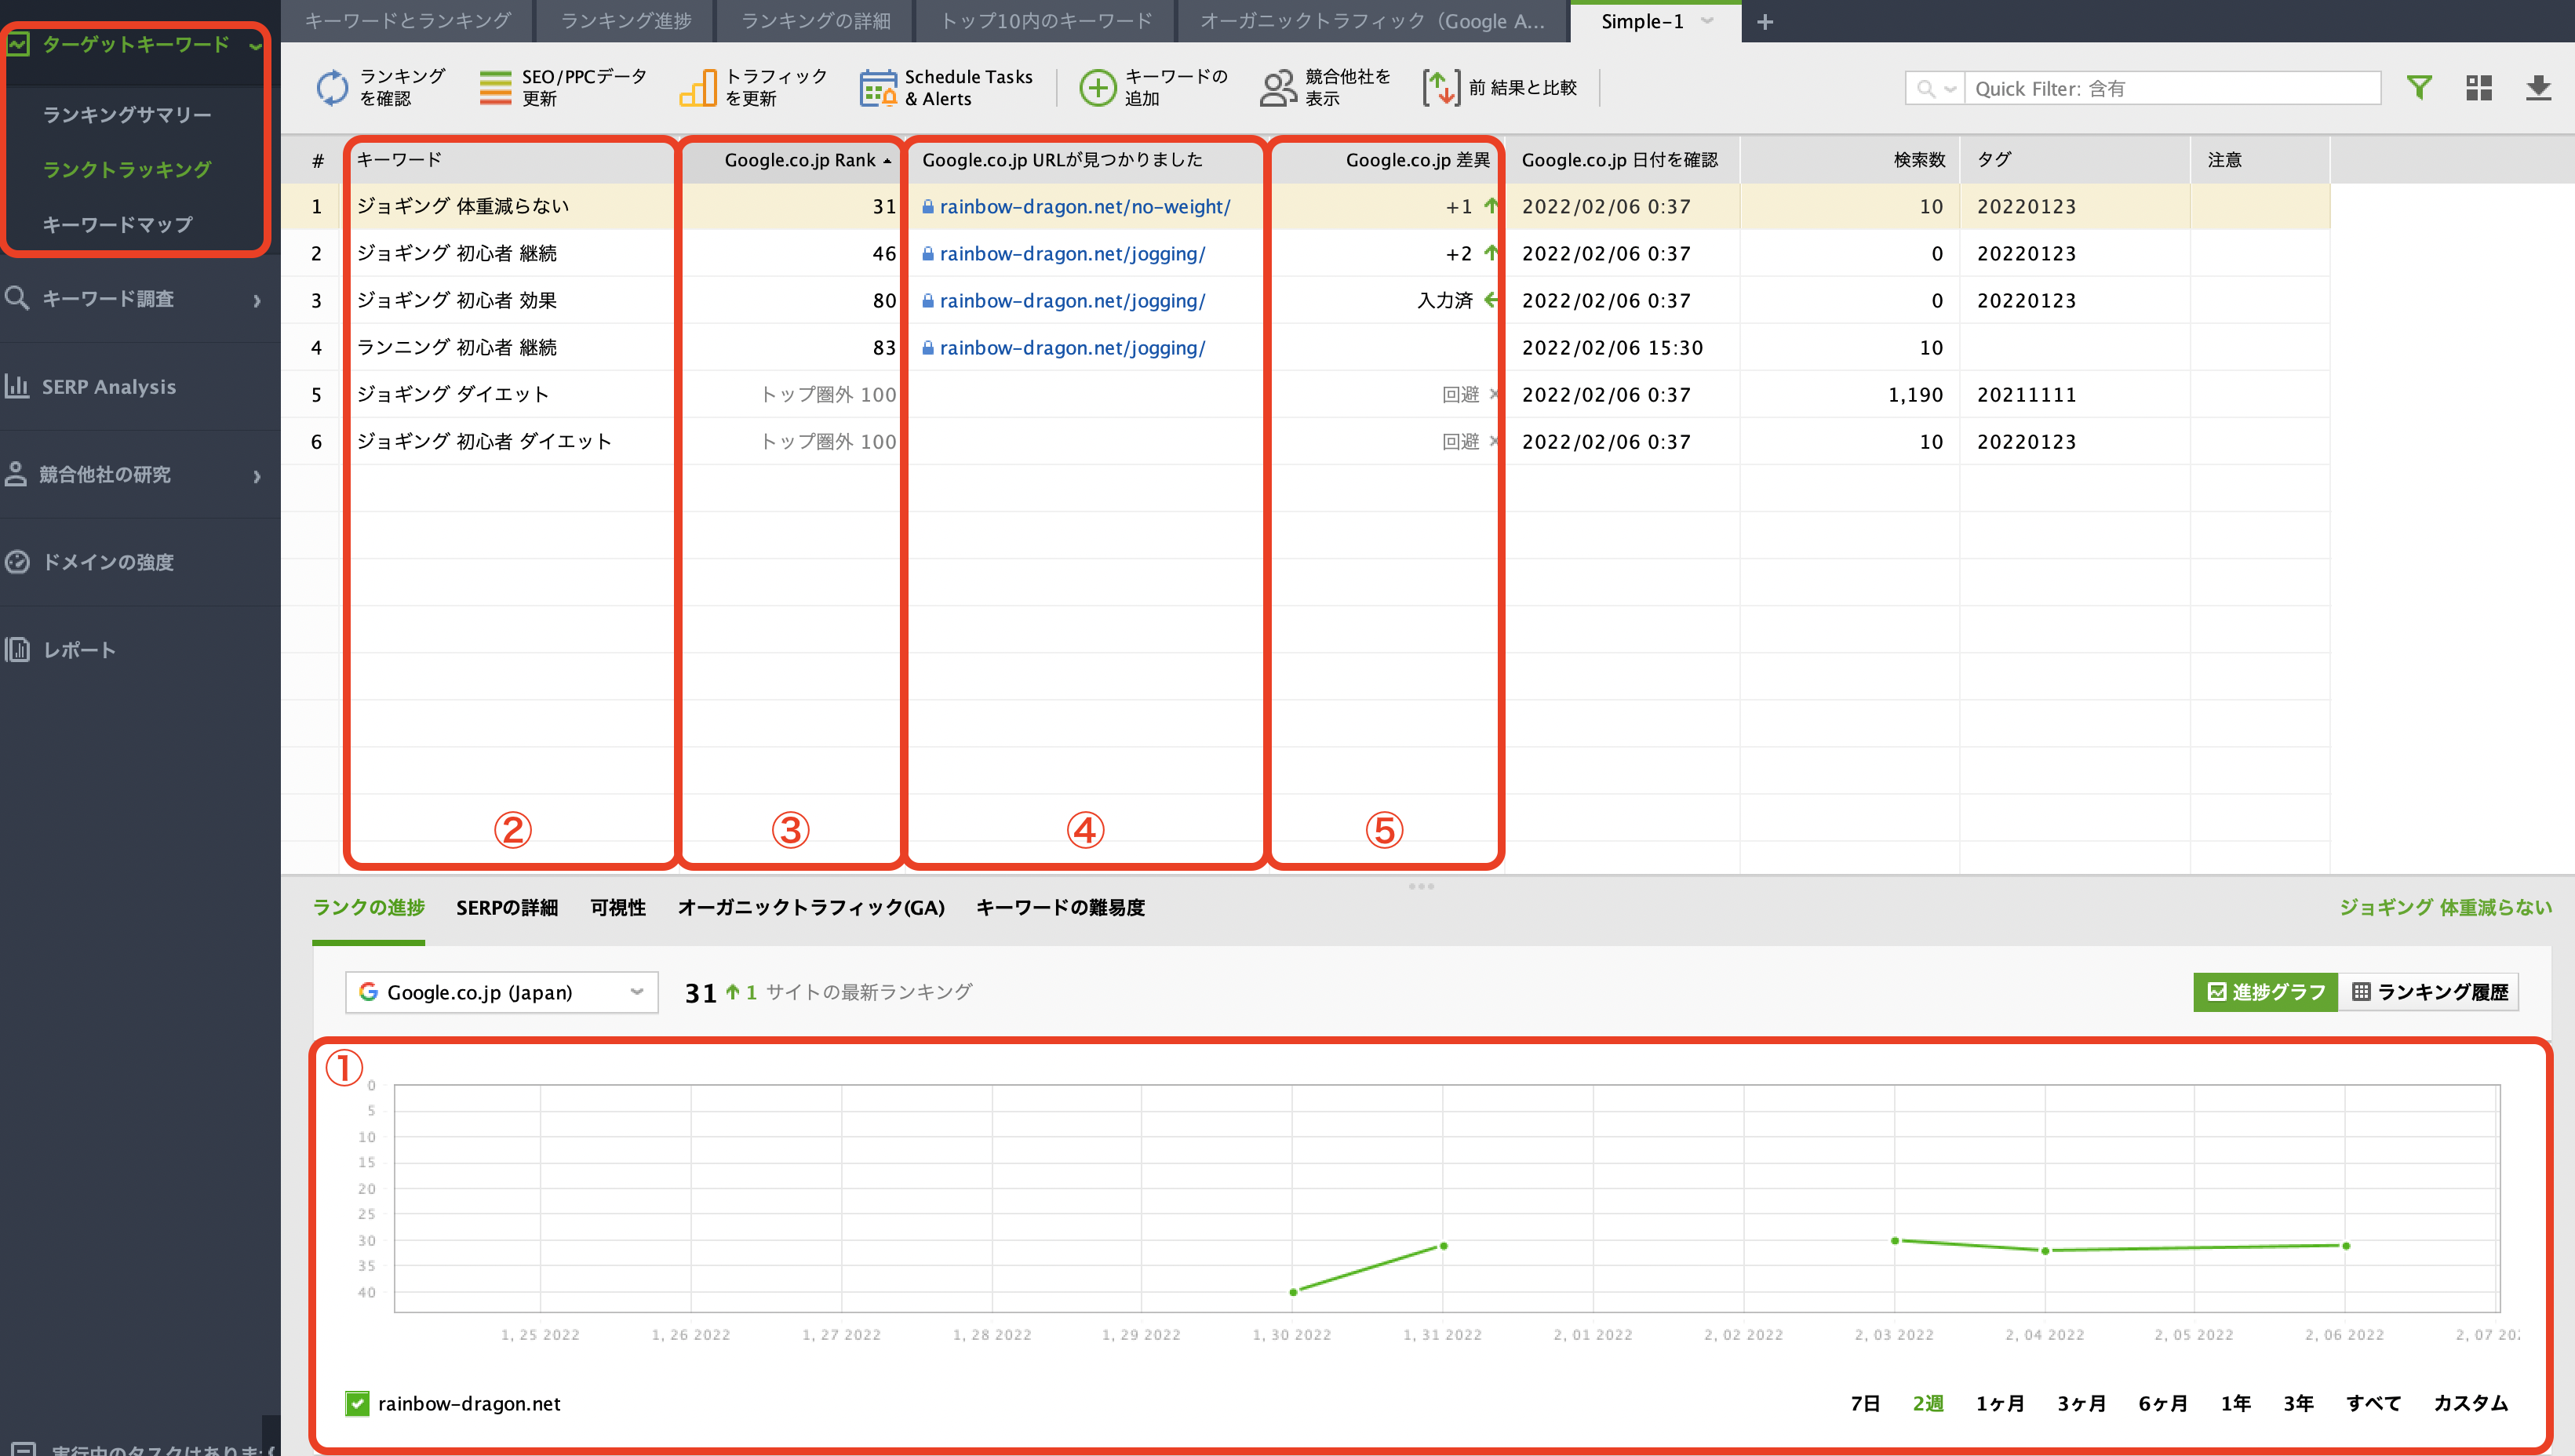Open the Quick Filter search options dropdown arrow
Image resolution: width=2575 pixels, height=1456 pixels.
click(x=1950, y=89)
